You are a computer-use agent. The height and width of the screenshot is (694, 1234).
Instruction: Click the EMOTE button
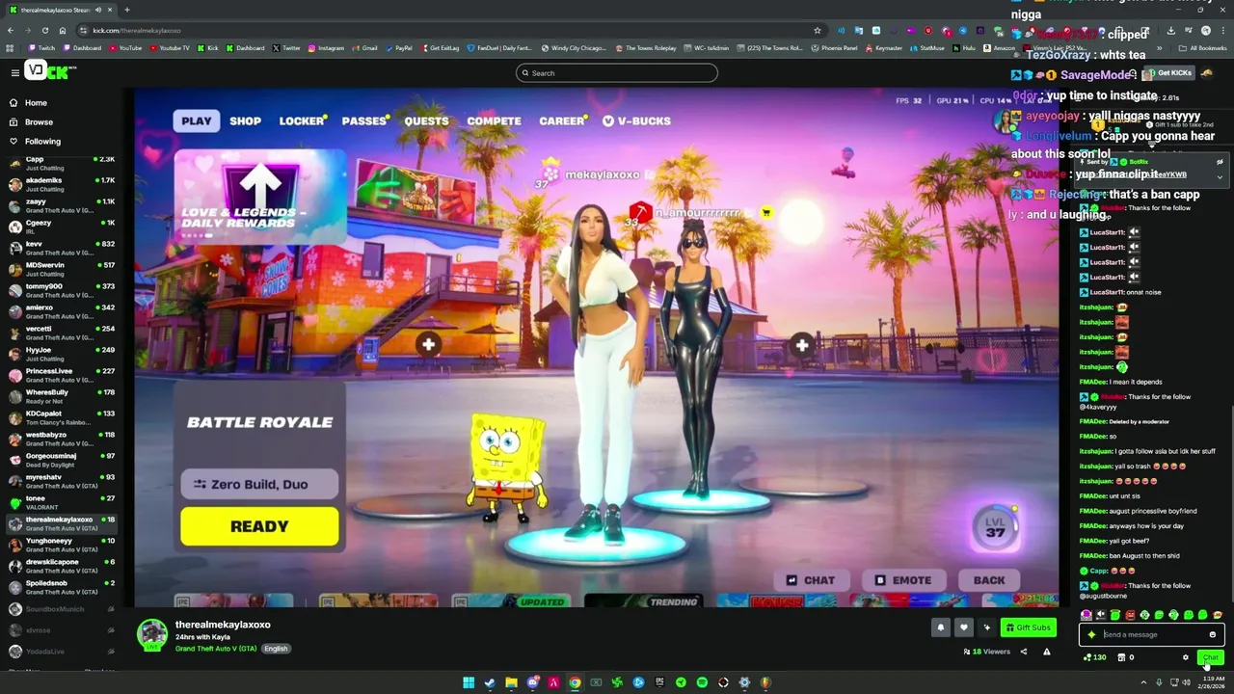point(902,580)
